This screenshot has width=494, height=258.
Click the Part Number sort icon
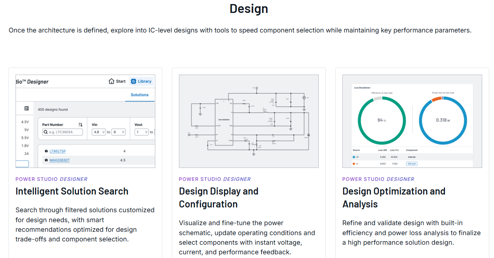pyautogui.click(x=80, y=125)
